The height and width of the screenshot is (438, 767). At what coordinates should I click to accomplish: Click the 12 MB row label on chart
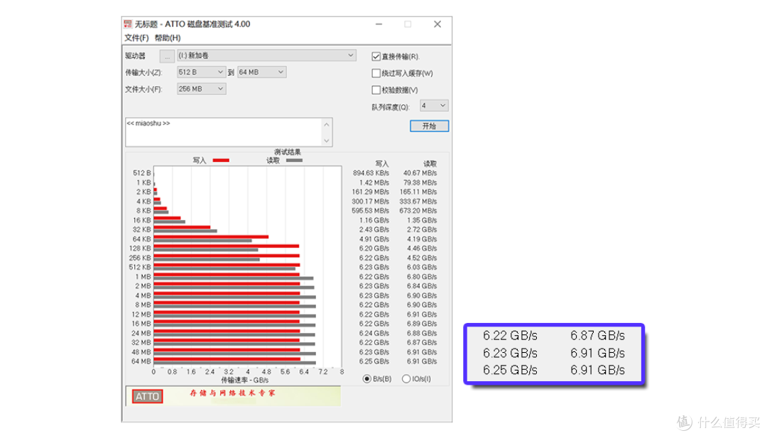coord(141,314)
